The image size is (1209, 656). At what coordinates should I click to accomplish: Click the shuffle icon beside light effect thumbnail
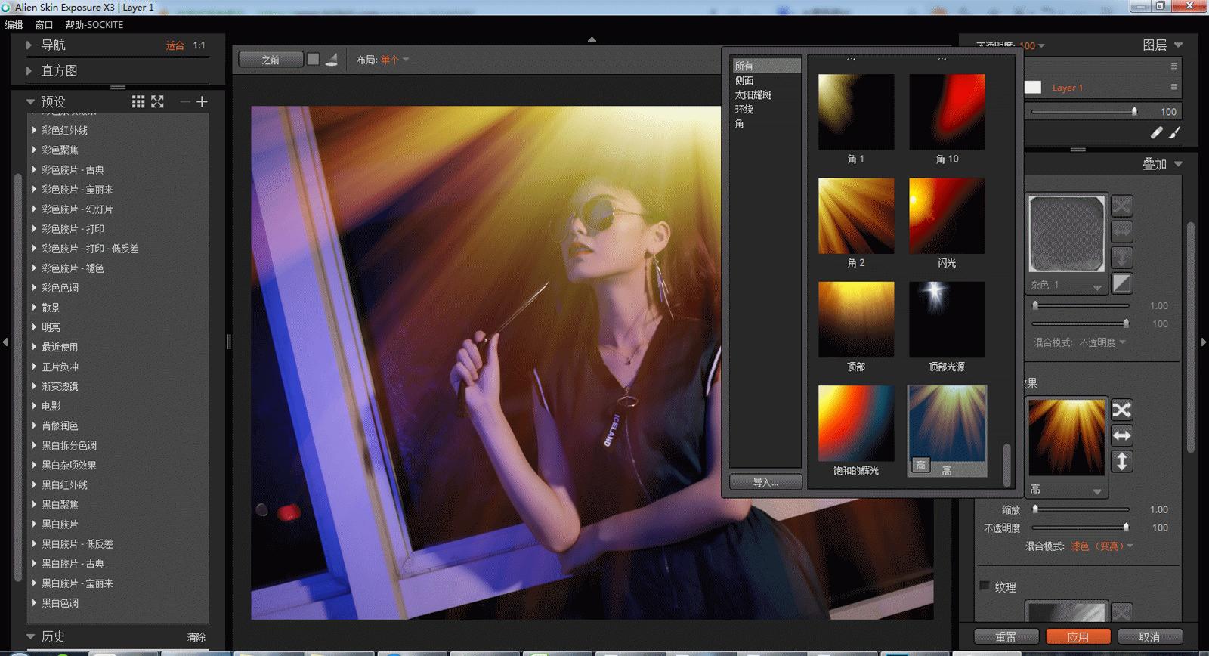[x=1121, y=410]
